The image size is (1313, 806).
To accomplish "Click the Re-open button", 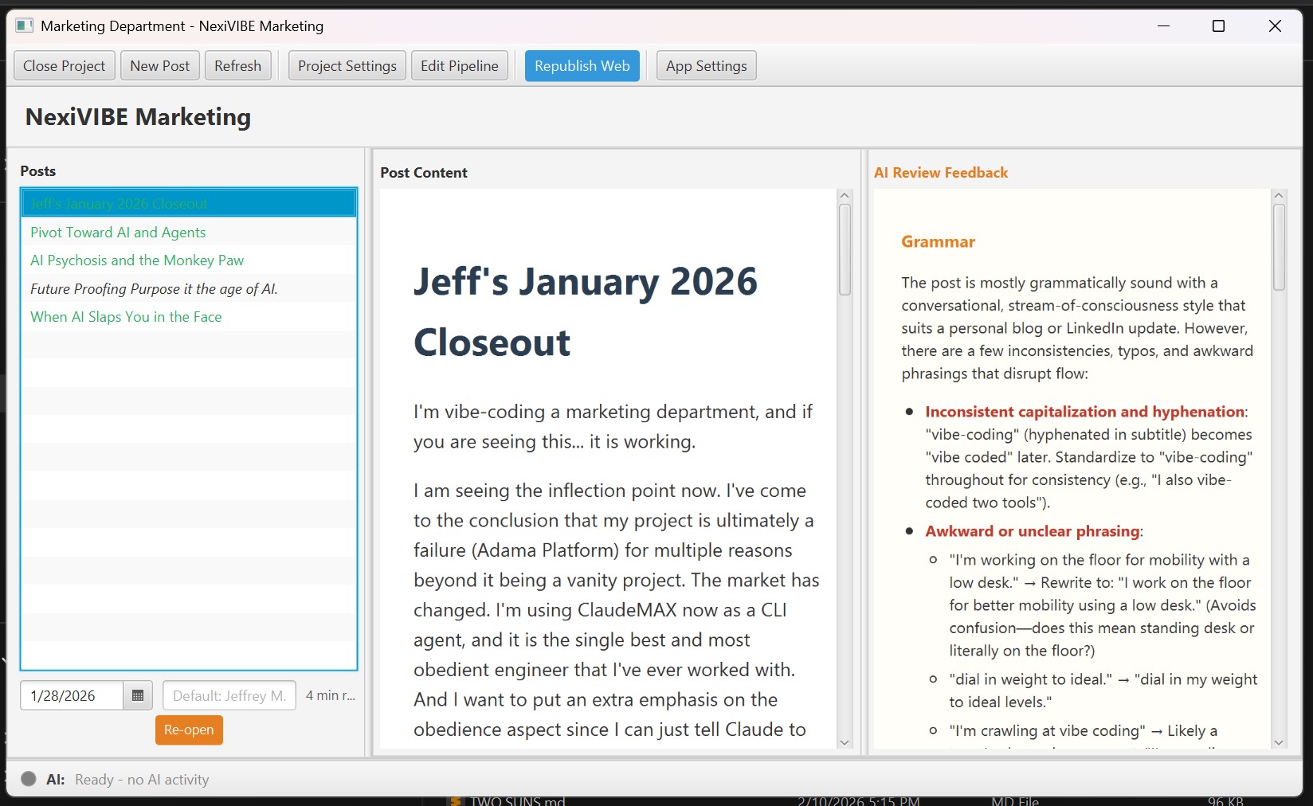I will (x=189, y=730).
